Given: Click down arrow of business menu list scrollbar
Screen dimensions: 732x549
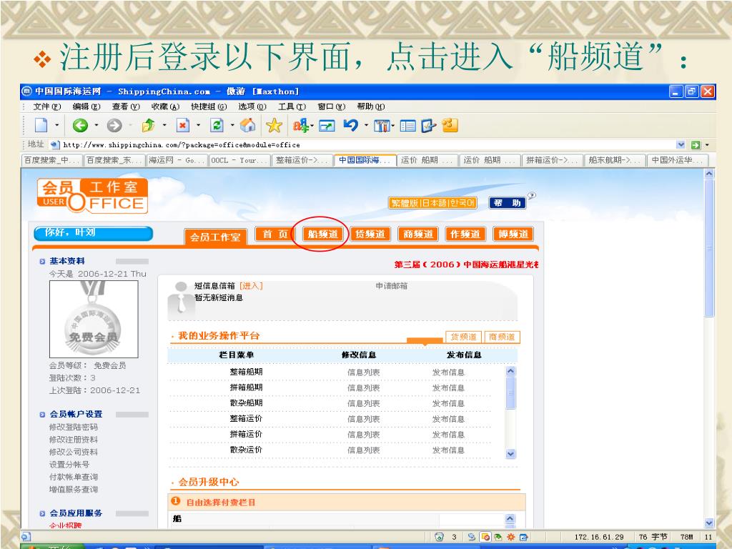Looking at the screenshot, I should point(510,453).
